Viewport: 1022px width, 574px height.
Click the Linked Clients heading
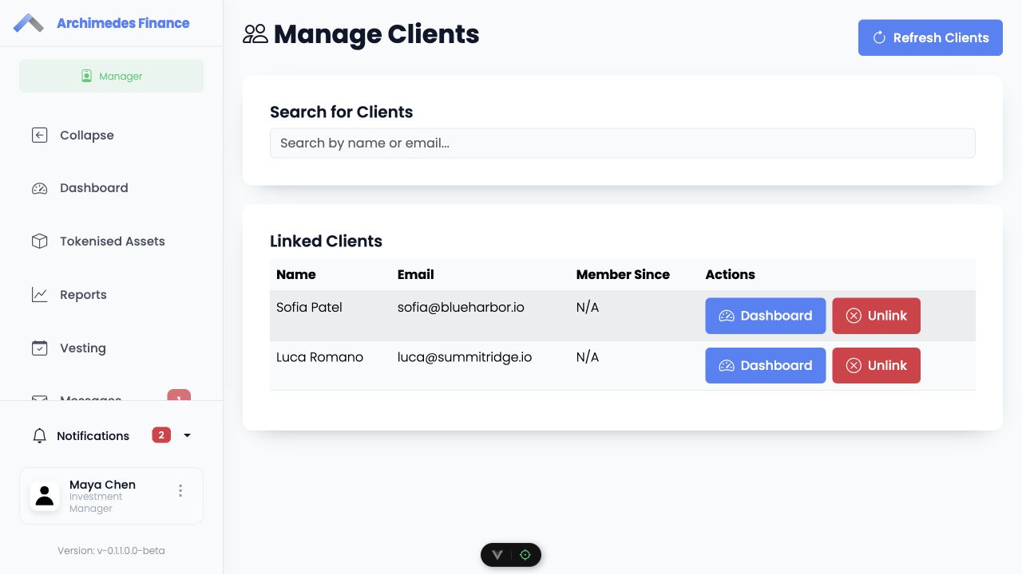[x=326, y=241]
